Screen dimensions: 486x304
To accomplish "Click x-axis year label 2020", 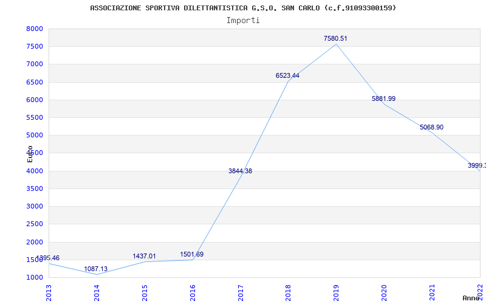I will pos(385,293).
